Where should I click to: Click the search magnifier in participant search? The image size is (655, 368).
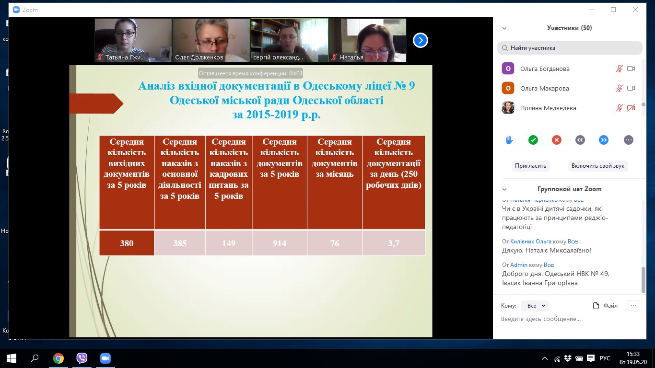tap(505, 48)
